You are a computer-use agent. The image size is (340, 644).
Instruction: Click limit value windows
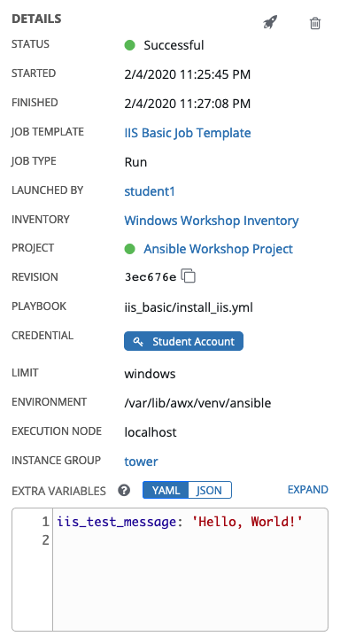(x=150, y=374)
